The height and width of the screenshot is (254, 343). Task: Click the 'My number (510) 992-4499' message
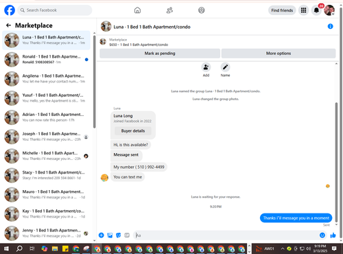pyautogui.click(x=139, y=167)
